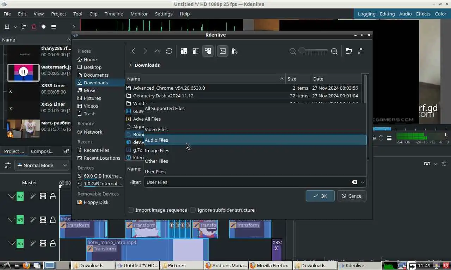Image resolution: width=451 pixels, height=270 pixels.
Task: Enable Import image sequence checkbox
Action: [x=131, y=210]
